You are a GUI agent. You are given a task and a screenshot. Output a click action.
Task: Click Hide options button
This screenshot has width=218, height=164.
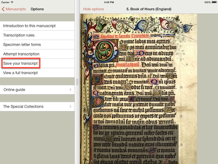click(x=94, y=9)
